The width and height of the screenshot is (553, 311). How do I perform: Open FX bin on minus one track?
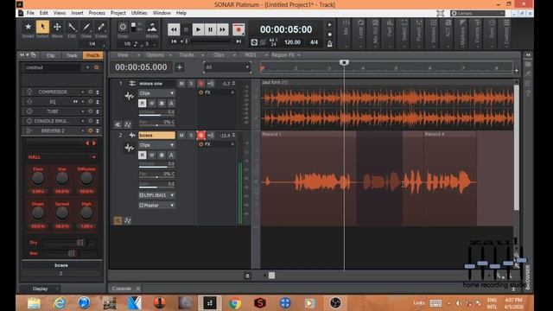click(217, 92)
